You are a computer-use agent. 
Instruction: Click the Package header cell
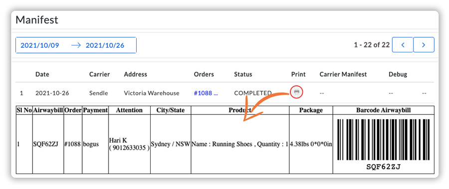(311, 110)
